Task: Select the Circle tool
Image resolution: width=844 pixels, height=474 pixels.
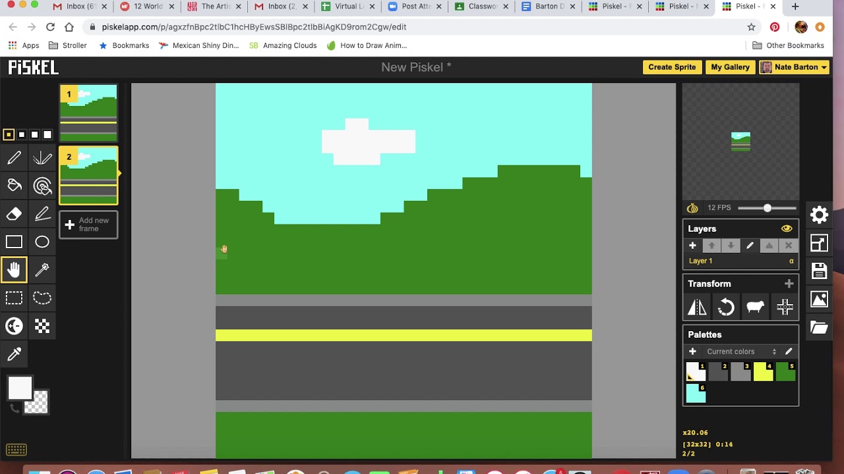Action: [42, 242]
